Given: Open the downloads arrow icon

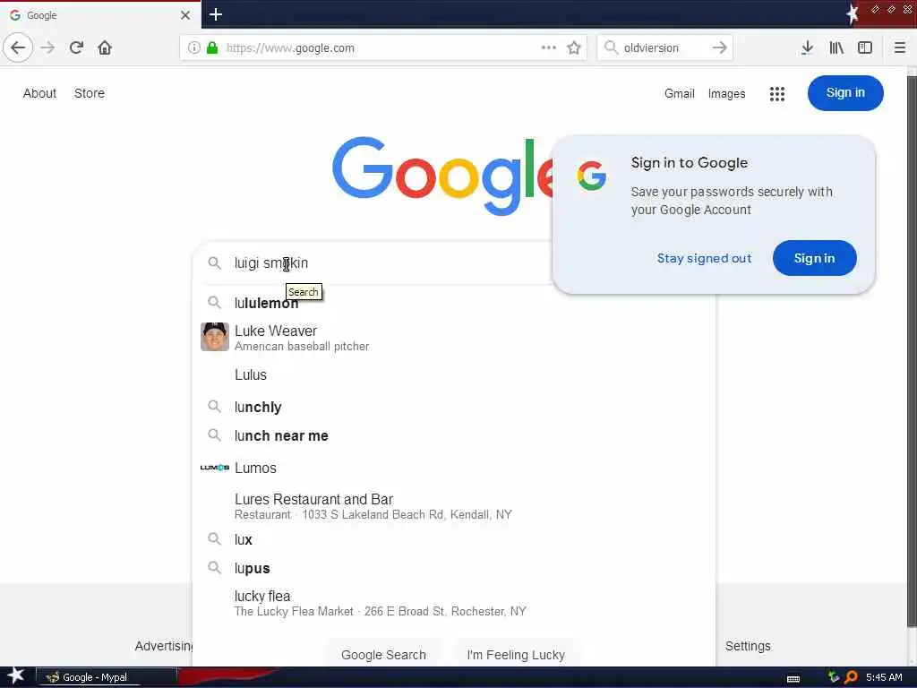Looking at the screenshot, I should (x=807, y=48).
